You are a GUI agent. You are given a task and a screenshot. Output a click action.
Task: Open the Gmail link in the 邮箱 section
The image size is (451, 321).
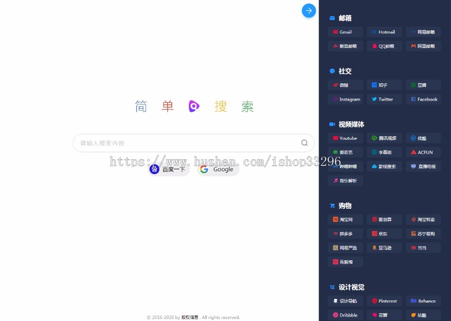(x=345, y=32)
